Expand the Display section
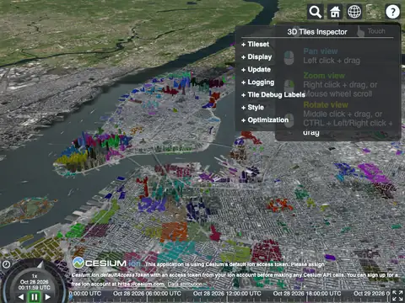The image size is (405, 303). (x=256, y=57)
